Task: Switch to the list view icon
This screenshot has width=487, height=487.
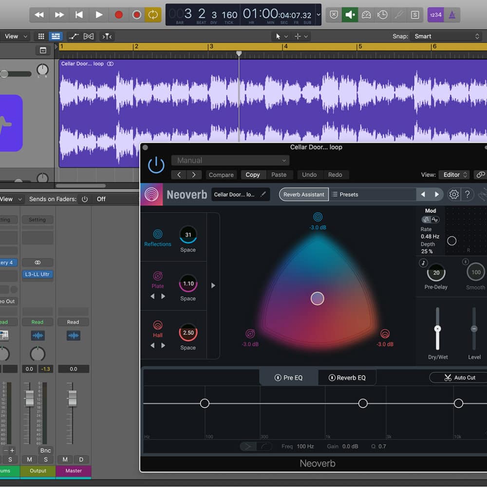Action: point(56,37)
